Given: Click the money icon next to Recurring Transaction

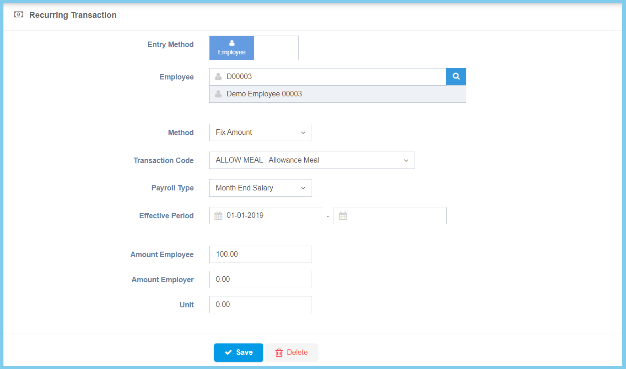Looking at the screenshot, I should 18,15.
